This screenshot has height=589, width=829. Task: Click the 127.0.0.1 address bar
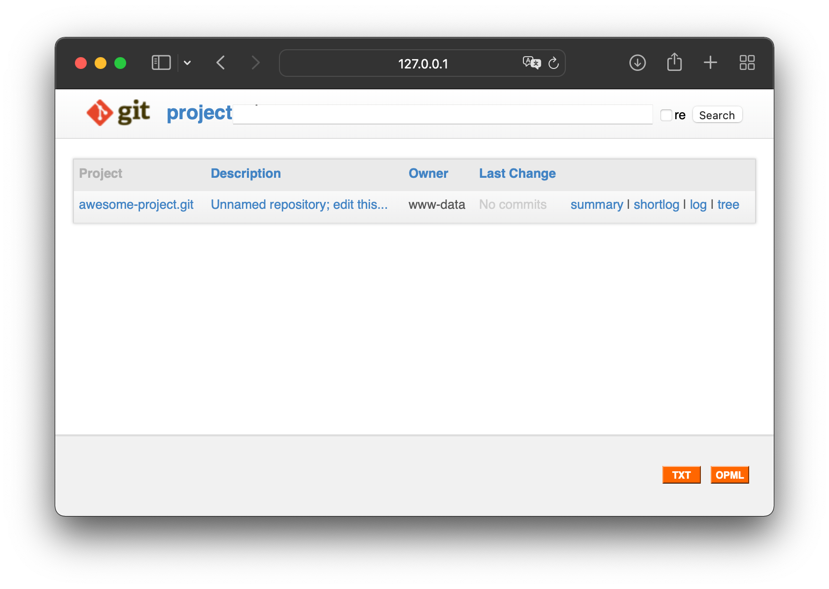click(x=422, y=63)
